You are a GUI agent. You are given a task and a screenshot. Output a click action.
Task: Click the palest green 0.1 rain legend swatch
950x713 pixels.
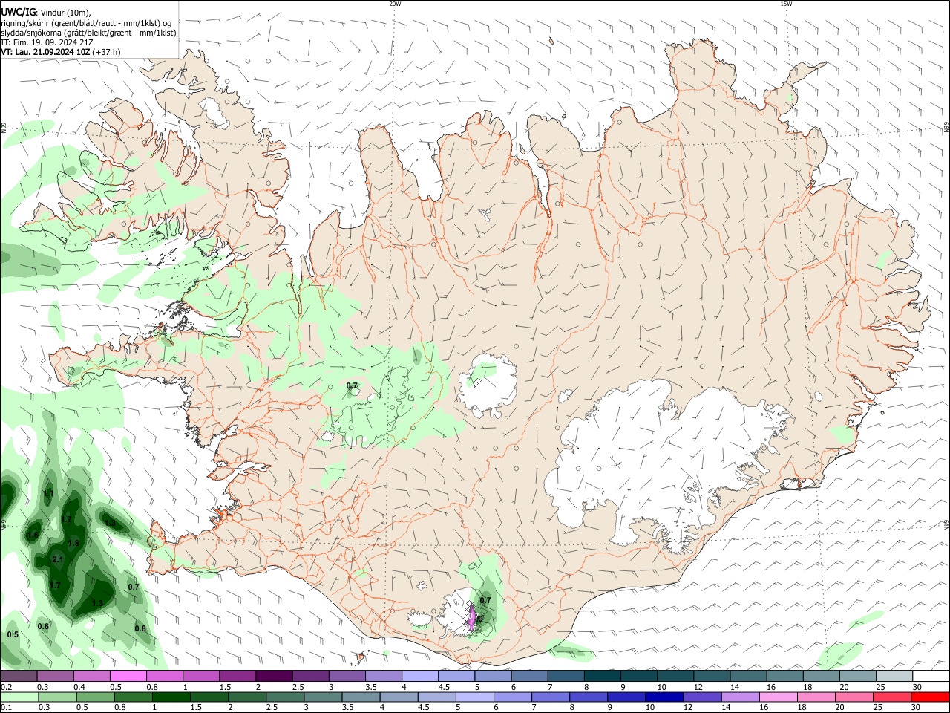[19, 697]
